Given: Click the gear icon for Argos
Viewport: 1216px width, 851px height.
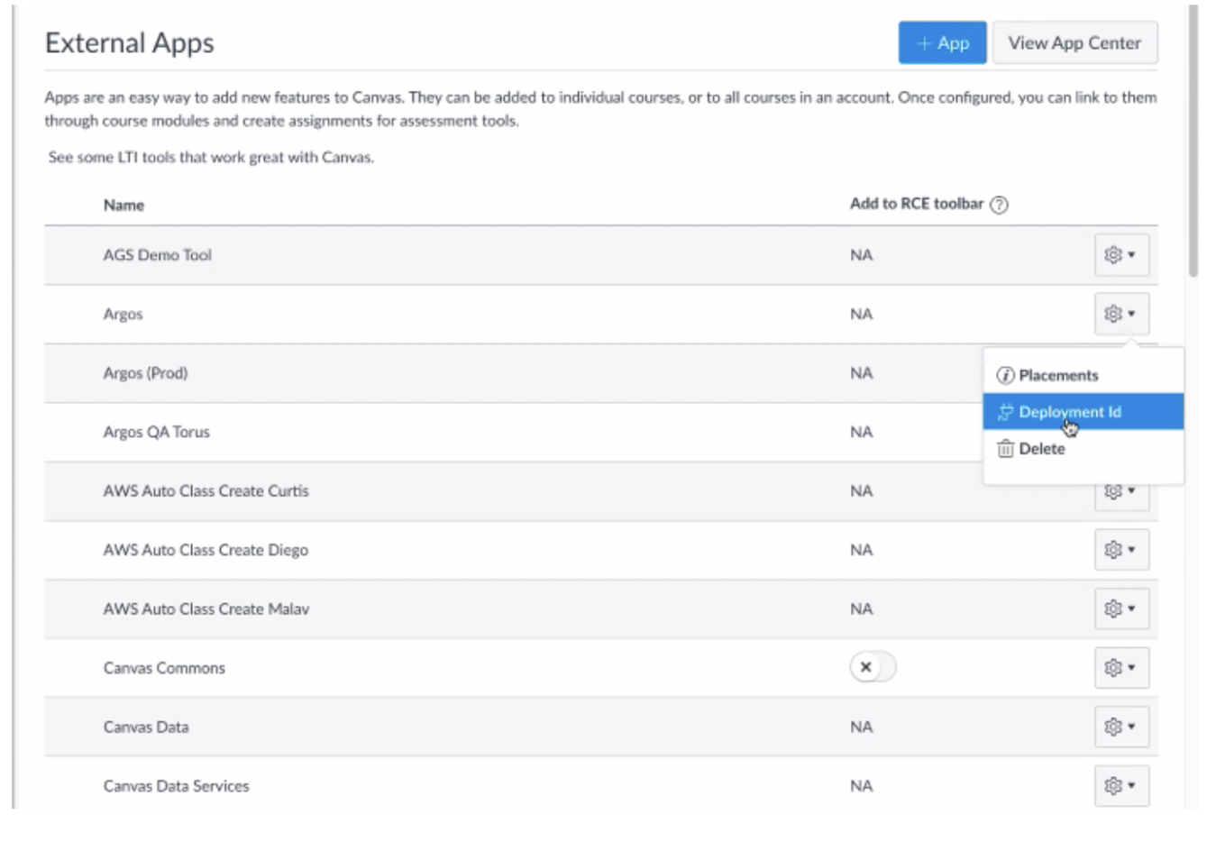Looking at the screenshot, I should [1113, 314].
